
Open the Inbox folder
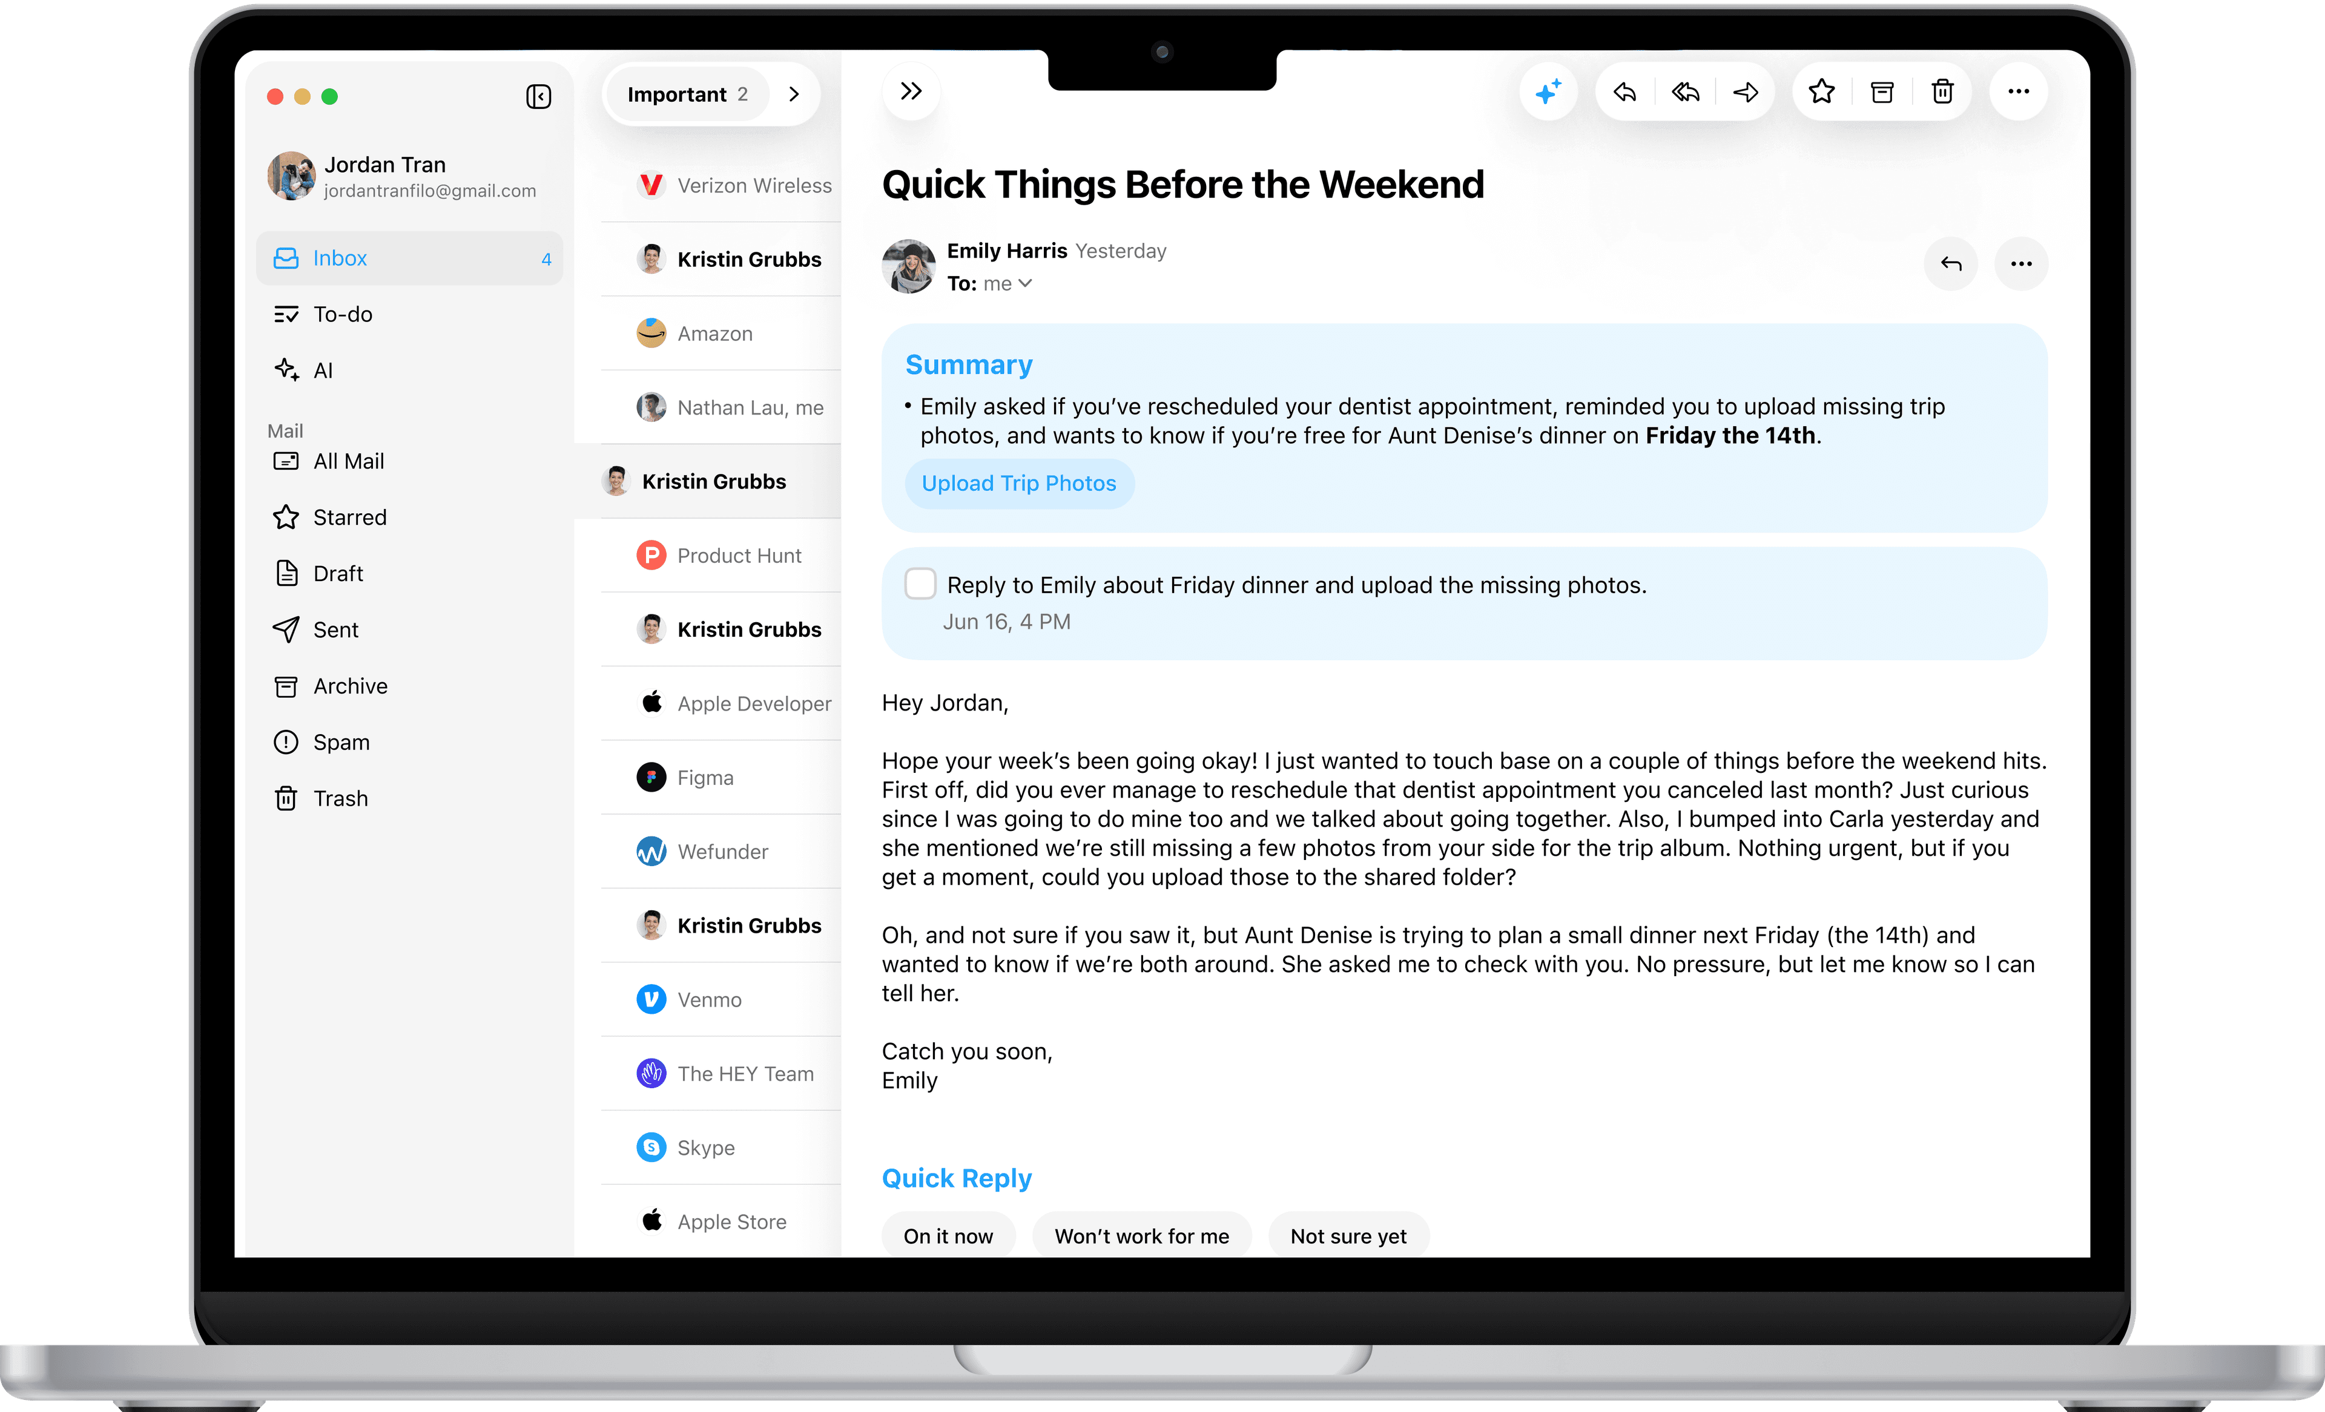409,258
